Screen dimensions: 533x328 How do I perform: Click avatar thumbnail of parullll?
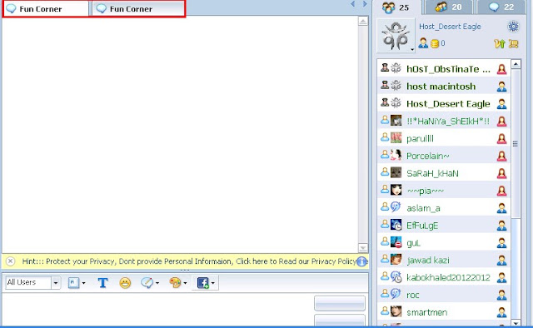point(396,137)
